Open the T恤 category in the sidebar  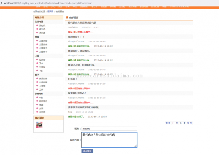click(x=41, y=70)
